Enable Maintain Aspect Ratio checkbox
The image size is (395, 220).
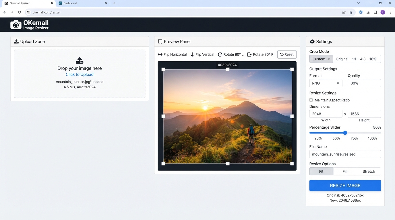point(311,100)
